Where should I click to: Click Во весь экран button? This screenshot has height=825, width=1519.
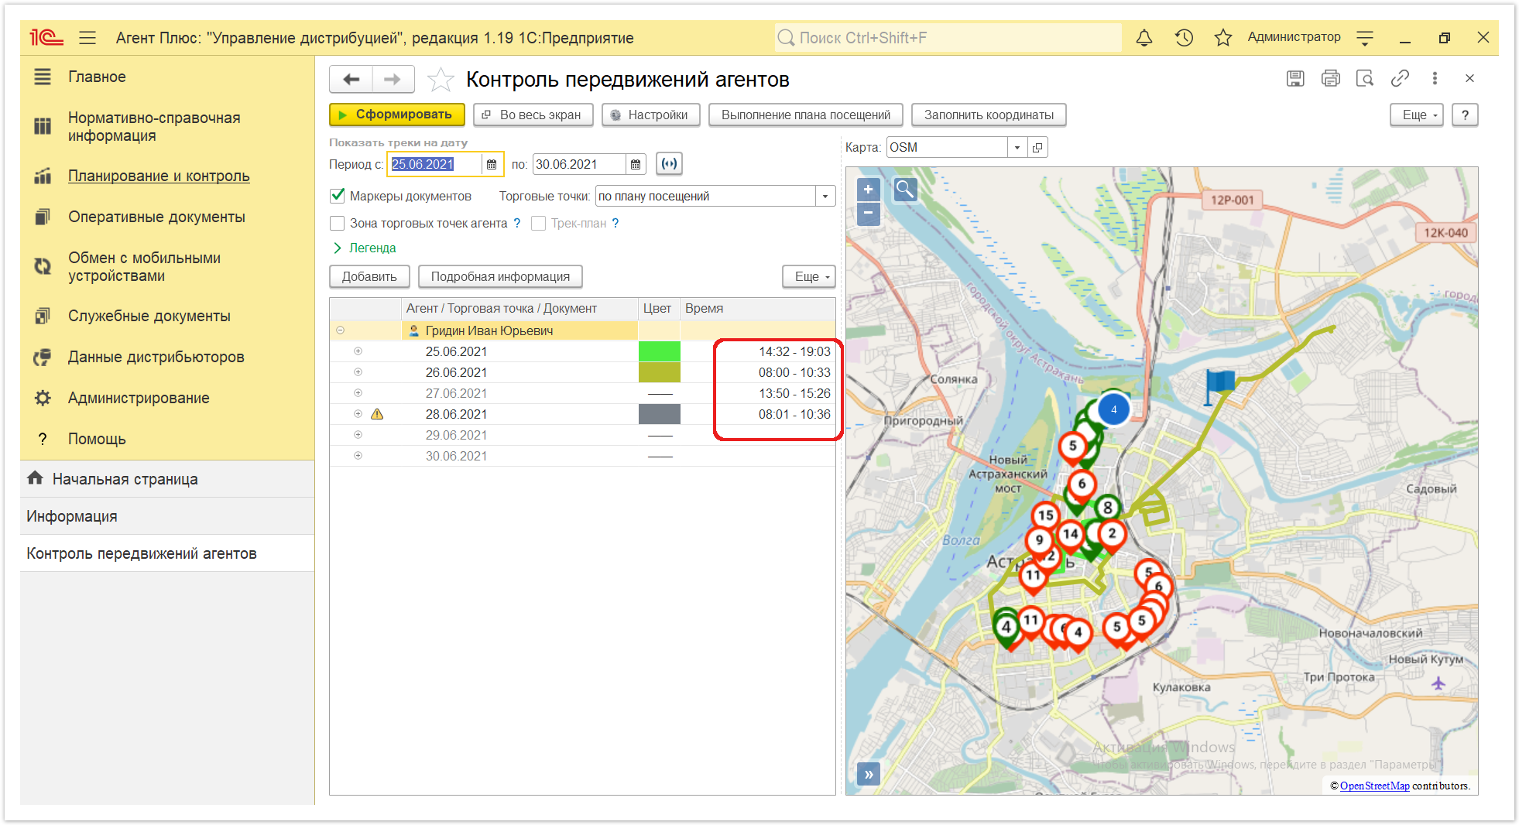pyautogui.click(x=533, y=115)
